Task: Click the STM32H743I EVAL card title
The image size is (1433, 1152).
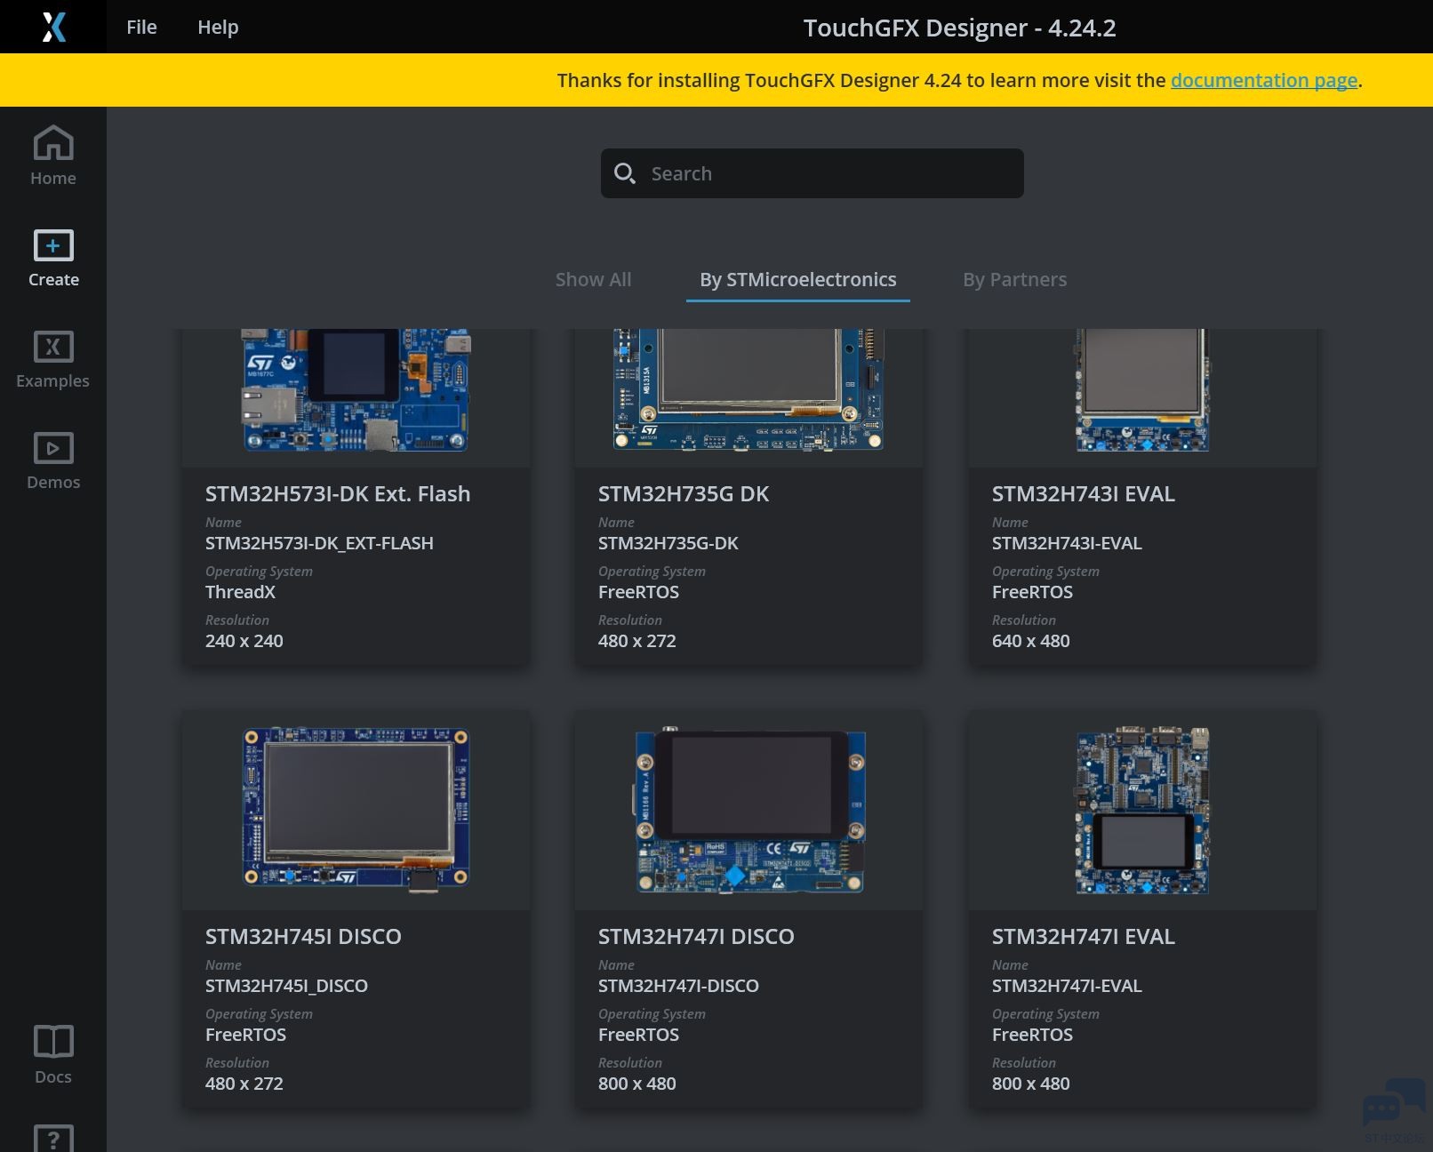Action: [1084, 493]
